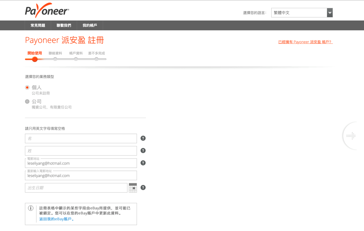Click the Payoneer logo
The height and width of the screenshot is (231, 364).
click(47, 10)
